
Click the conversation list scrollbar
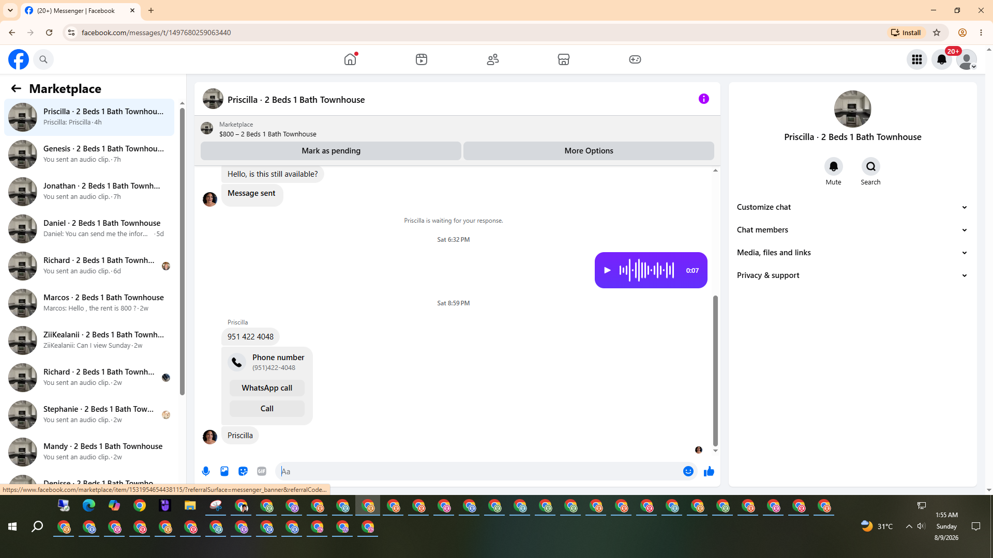tap(182, 252)
